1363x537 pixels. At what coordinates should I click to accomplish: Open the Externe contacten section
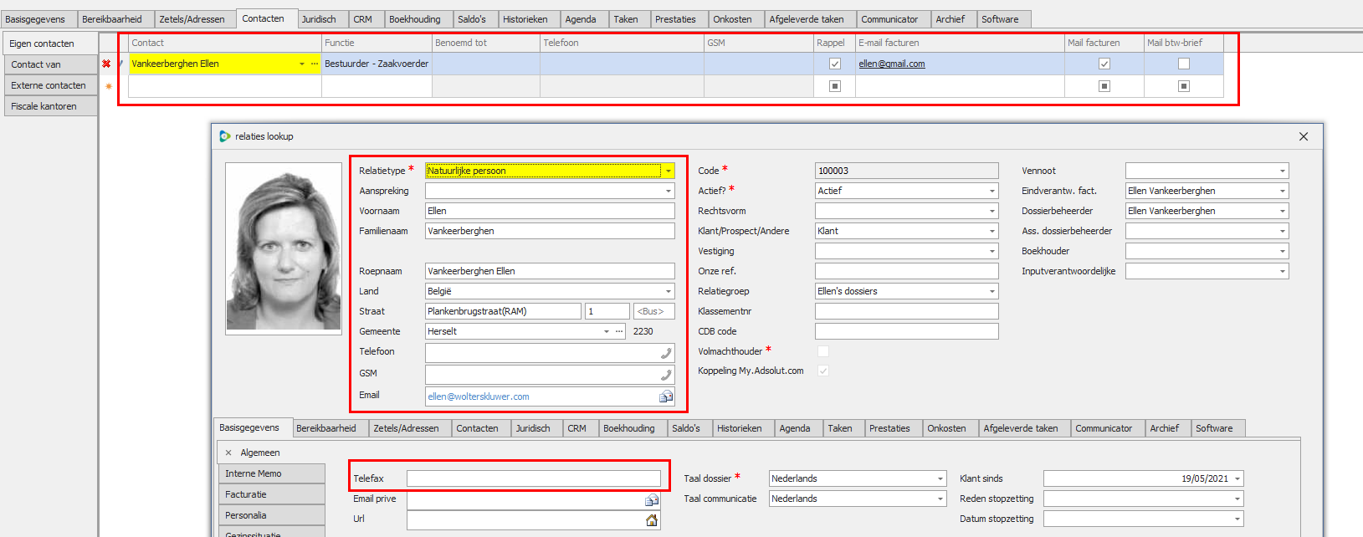(49, 85)
